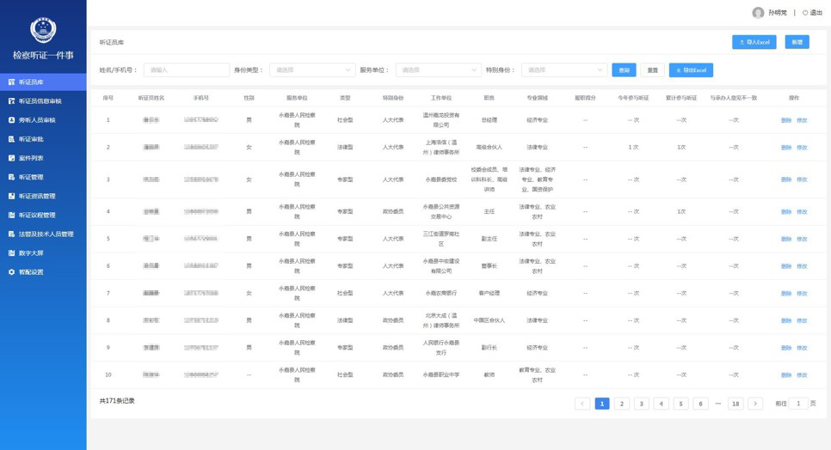This screenshot has width=831, height=450.
Task: Expand the 特别身份 dropdown
Action: coord(563,70)
